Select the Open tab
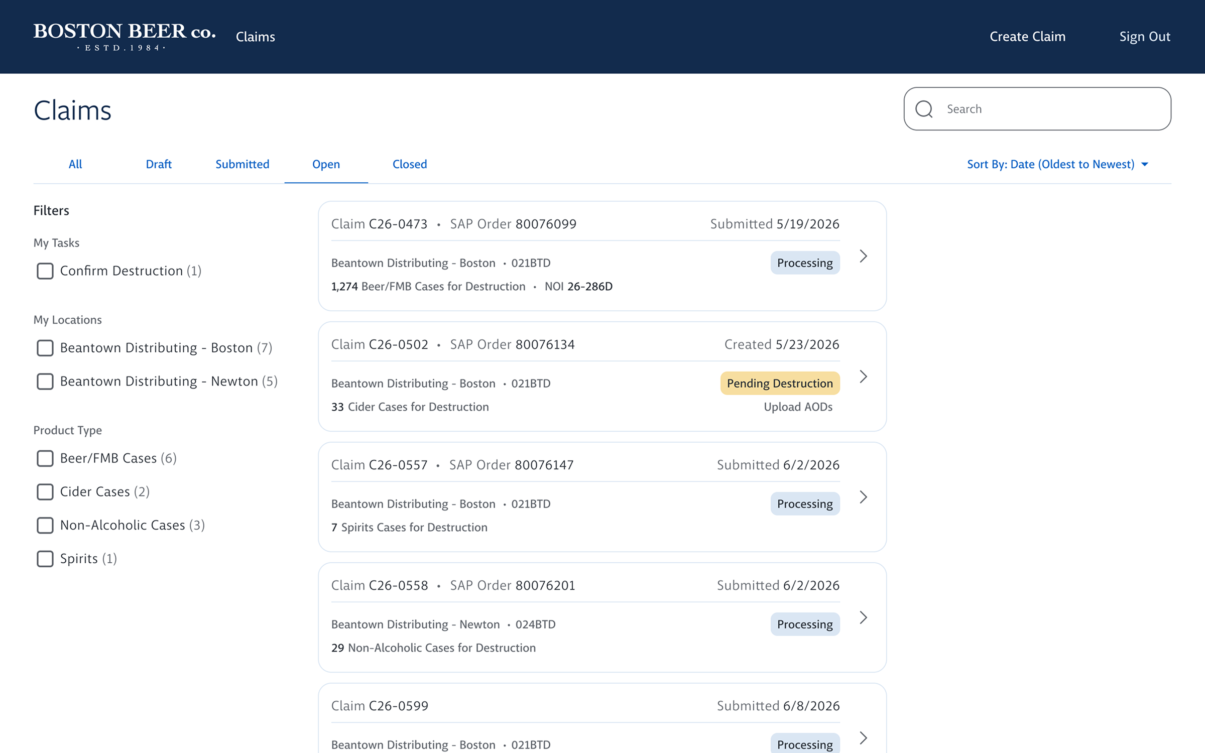1205x753 pixels. 326,164
